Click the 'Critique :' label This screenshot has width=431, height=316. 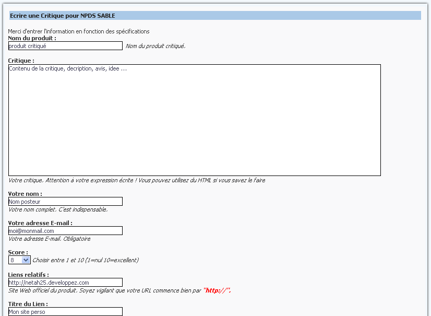21,61
